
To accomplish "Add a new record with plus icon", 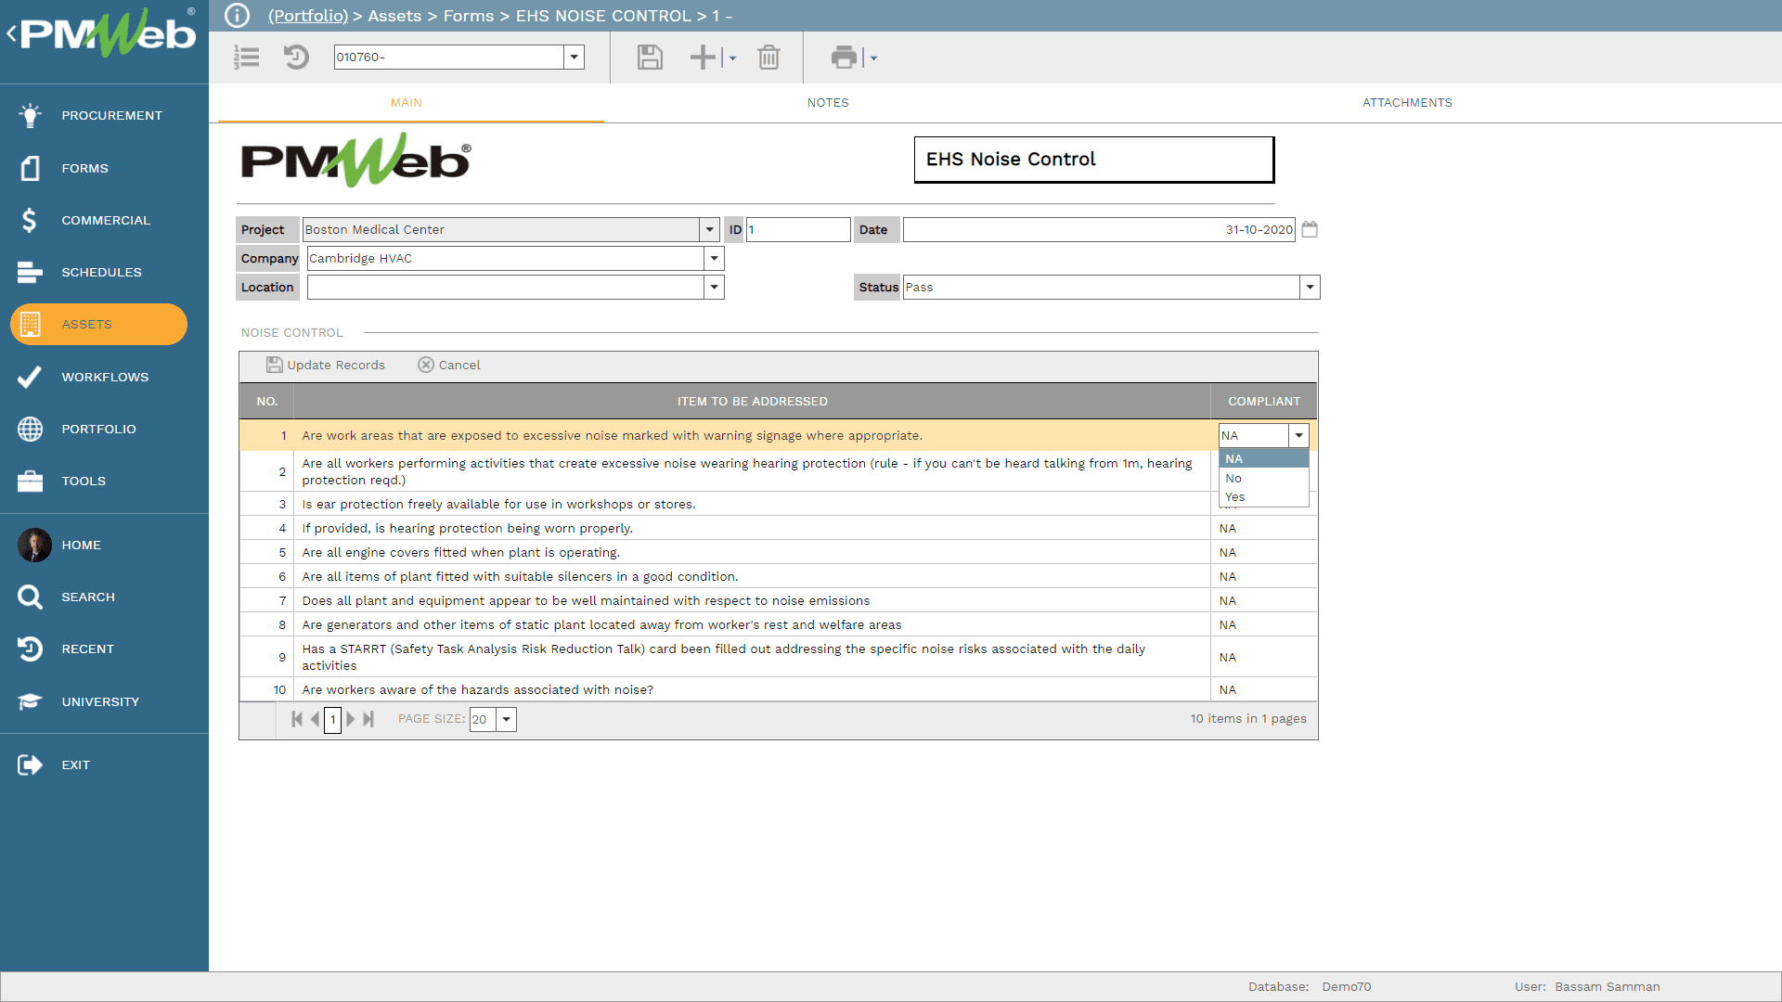I will [x=704, y=58].
